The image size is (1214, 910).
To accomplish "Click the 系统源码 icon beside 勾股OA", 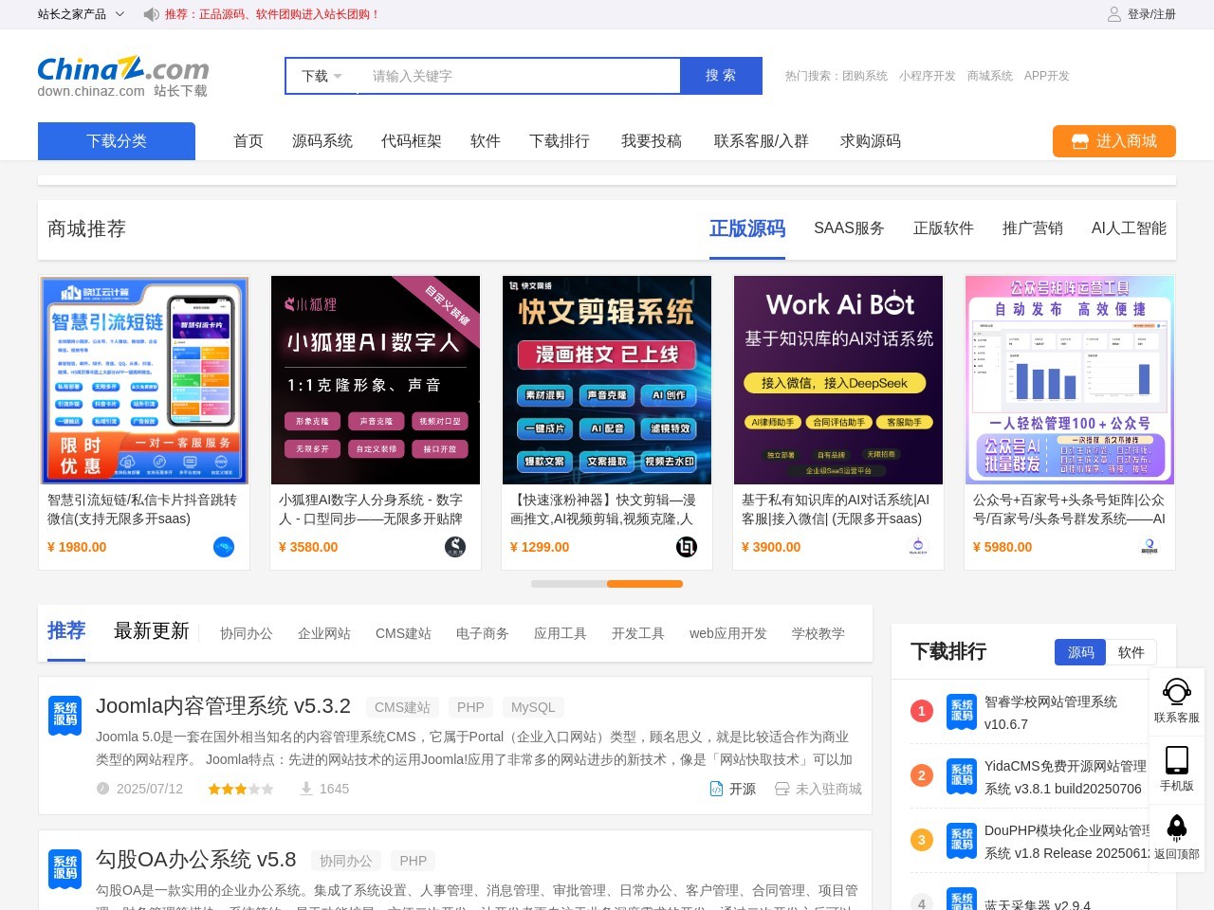I will [x=65, y=868].
